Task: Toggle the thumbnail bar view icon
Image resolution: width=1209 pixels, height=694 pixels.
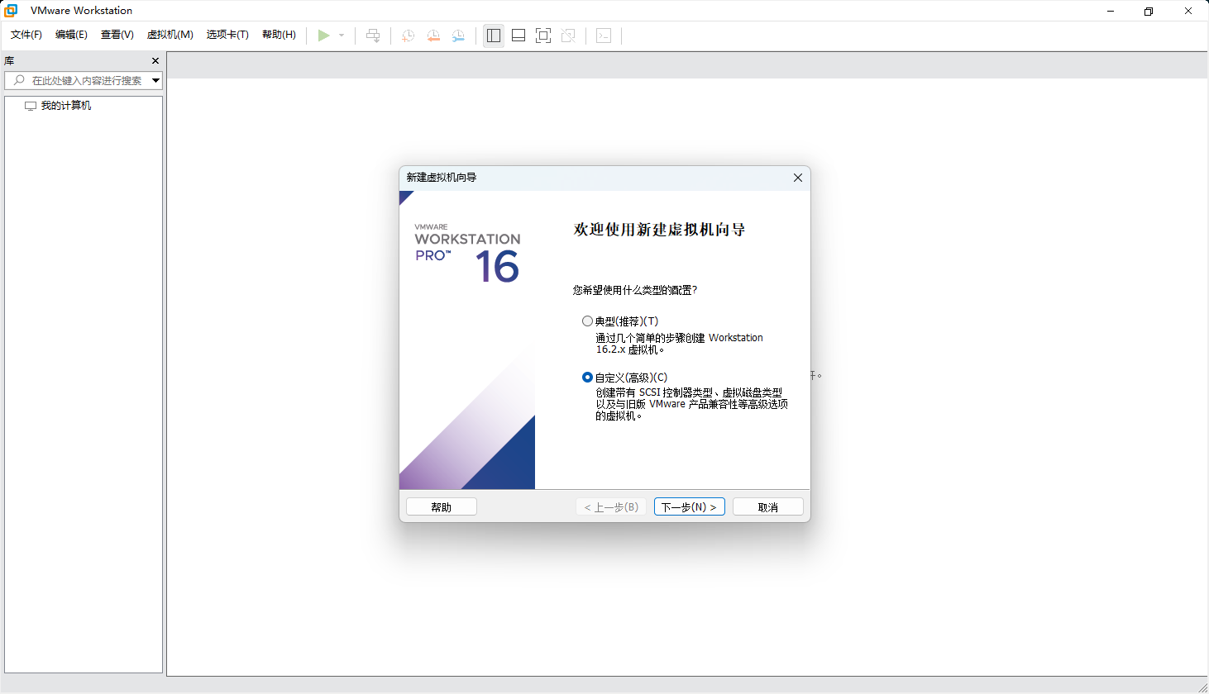Action: click(x=518, y=36)
